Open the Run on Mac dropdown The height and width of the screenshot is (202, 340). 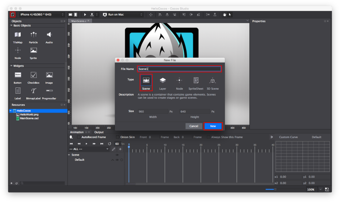[123, 15]
